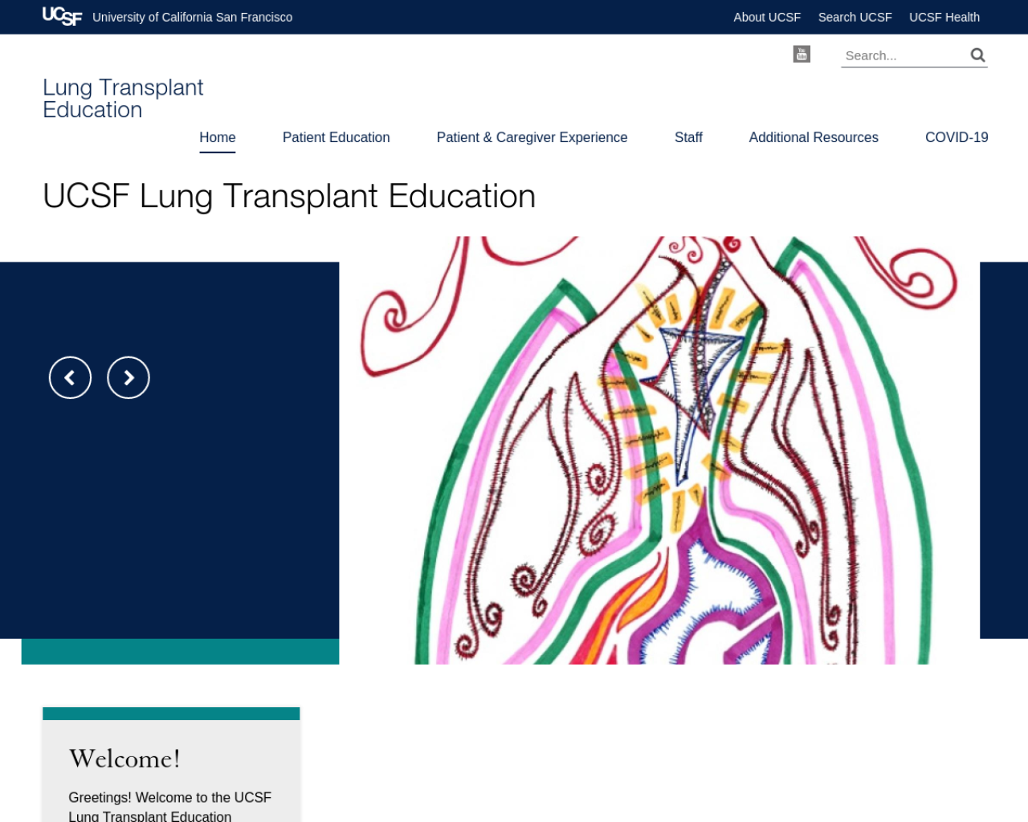Screen dimensions: 1028x822
Task: Click the UCSF Lung Transplant Education heading
Action: tap(289, 197)
